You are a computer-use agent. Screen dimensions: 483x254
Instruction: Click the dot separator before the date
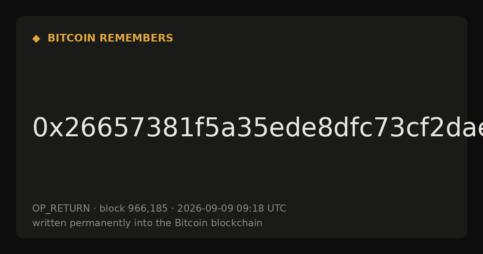pos(173,209)
